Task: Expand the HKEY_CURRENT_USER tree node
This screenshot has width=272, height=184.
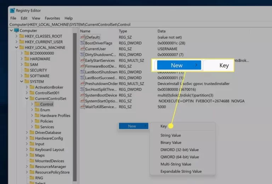Action: 17,42
